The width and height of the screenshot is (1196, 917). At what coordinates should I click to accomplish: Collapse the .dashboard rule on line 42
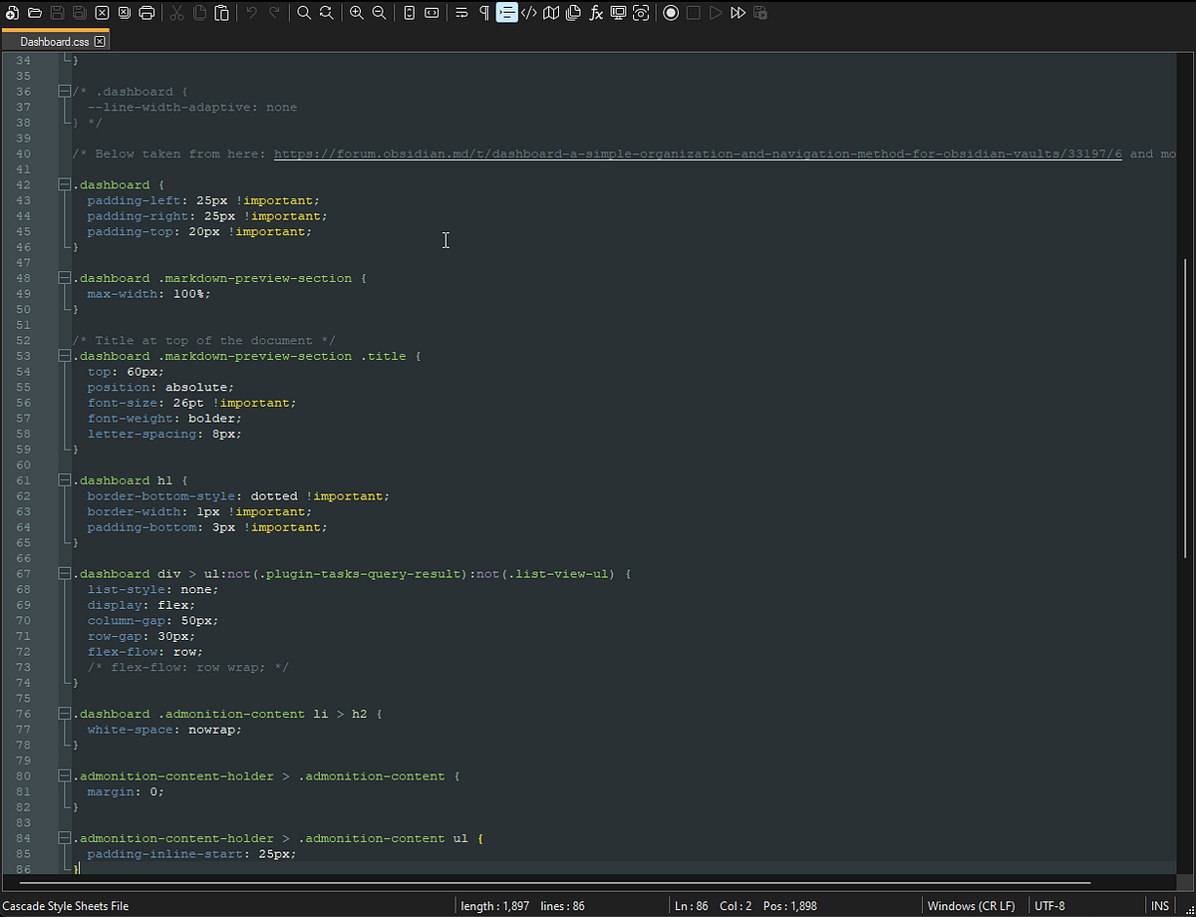pos(63,184)
